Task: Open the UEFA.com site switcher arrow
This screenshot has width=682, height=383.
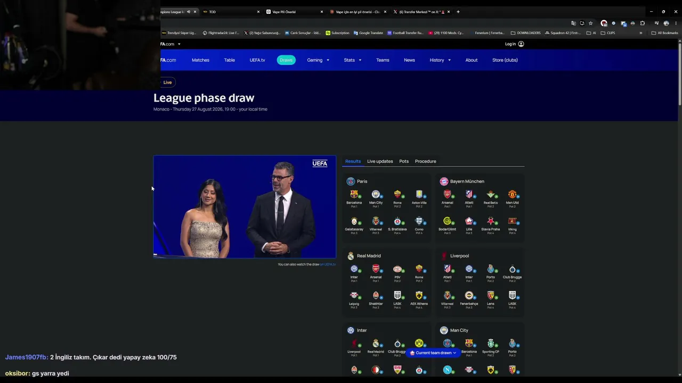Action: pos(179,44)
